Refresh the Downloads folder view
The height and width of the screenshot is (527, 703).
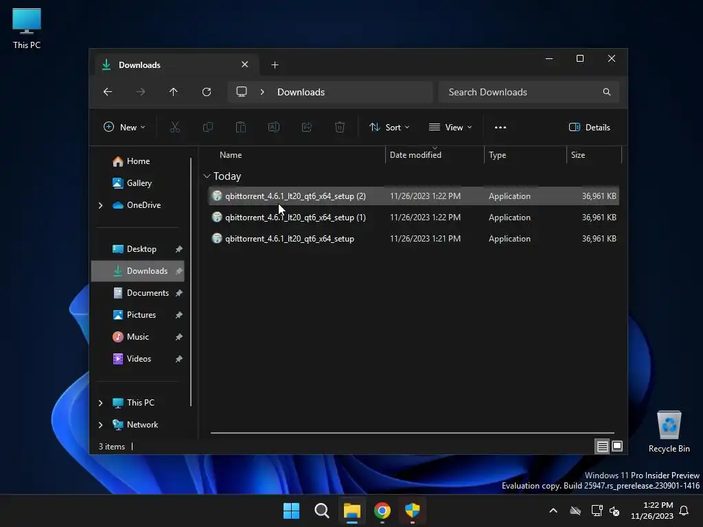(207, 92)
